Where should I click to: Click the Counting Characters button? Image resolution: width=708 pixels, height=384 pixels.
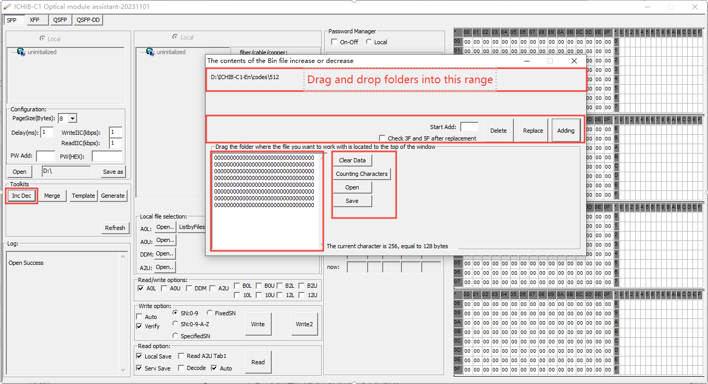pos(361,173)
